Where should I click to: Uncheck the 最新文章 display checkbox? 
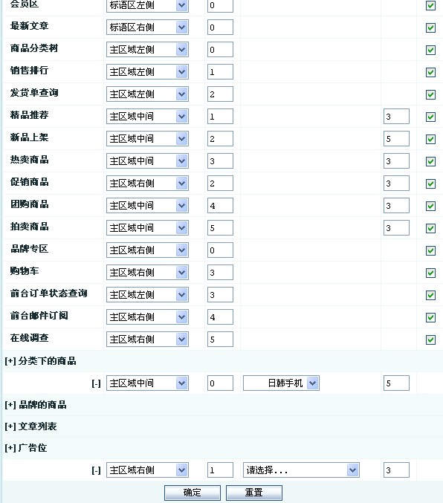coord(430,27)
